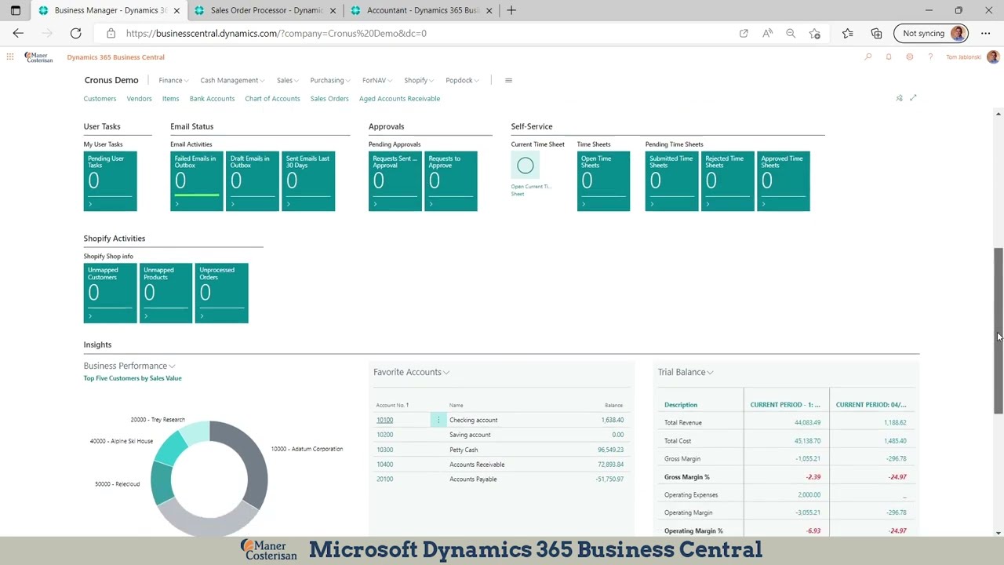
Task: Open the help question mark icon
Action: 930,56
